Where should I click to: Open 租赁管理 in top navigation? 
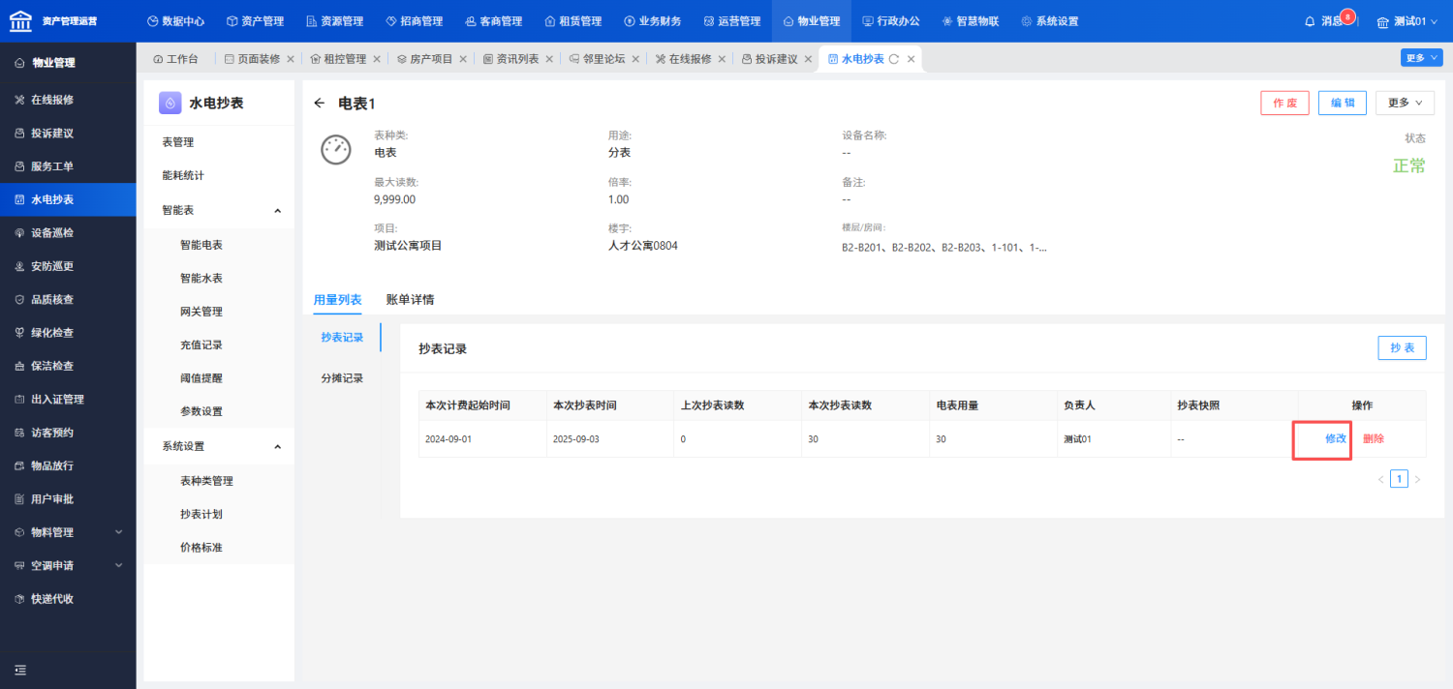[572, 21]
